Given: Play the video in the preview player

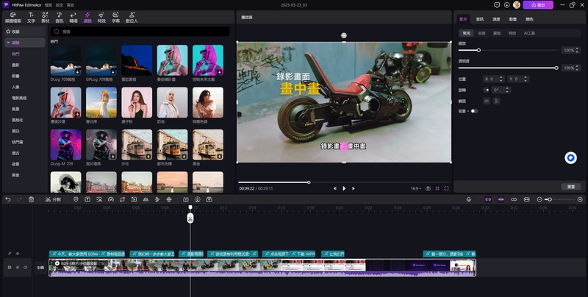Looking at the screenshot, I should pyautogui.click(x=344, y=189).
